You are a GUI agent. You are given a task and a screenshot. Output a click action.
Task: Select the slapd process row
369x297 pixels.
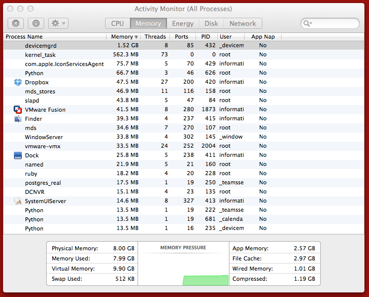(184, 101)
